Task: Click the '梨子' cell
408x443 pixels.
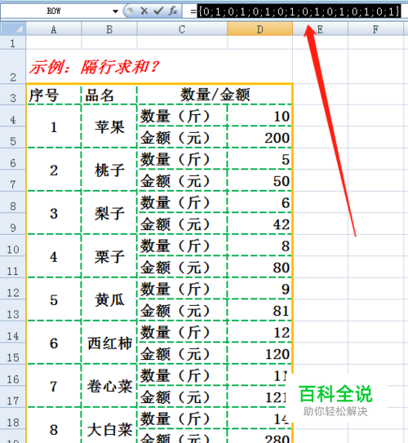Action: (x=109, y=213)
